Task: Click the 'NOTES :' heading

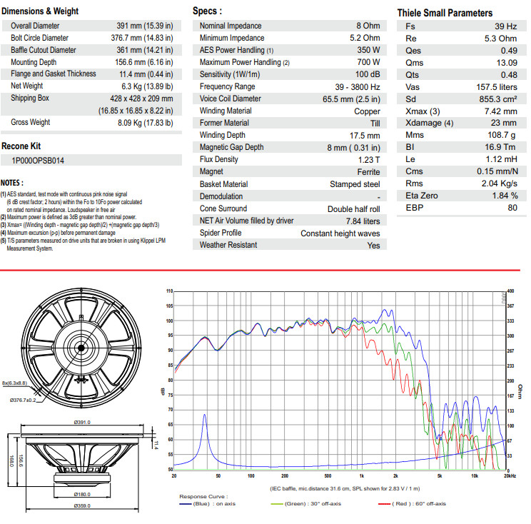Action: pos(12,183)
